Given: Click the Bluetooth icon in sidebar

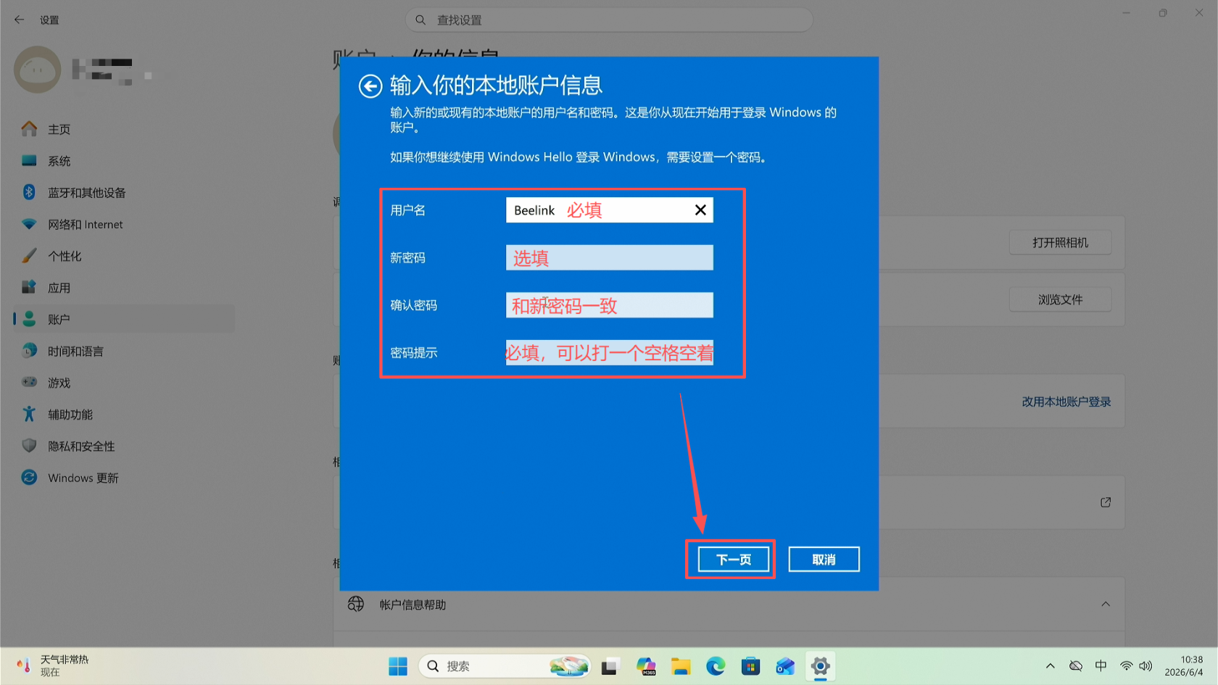Looking at the screenshot, I should 29,192.
